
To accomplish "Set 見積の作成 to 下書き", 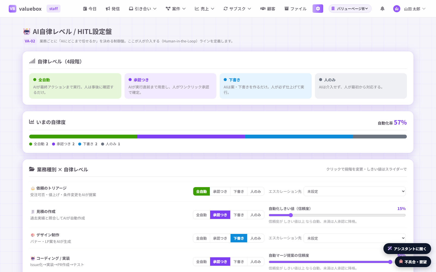I will coord(239,215).
